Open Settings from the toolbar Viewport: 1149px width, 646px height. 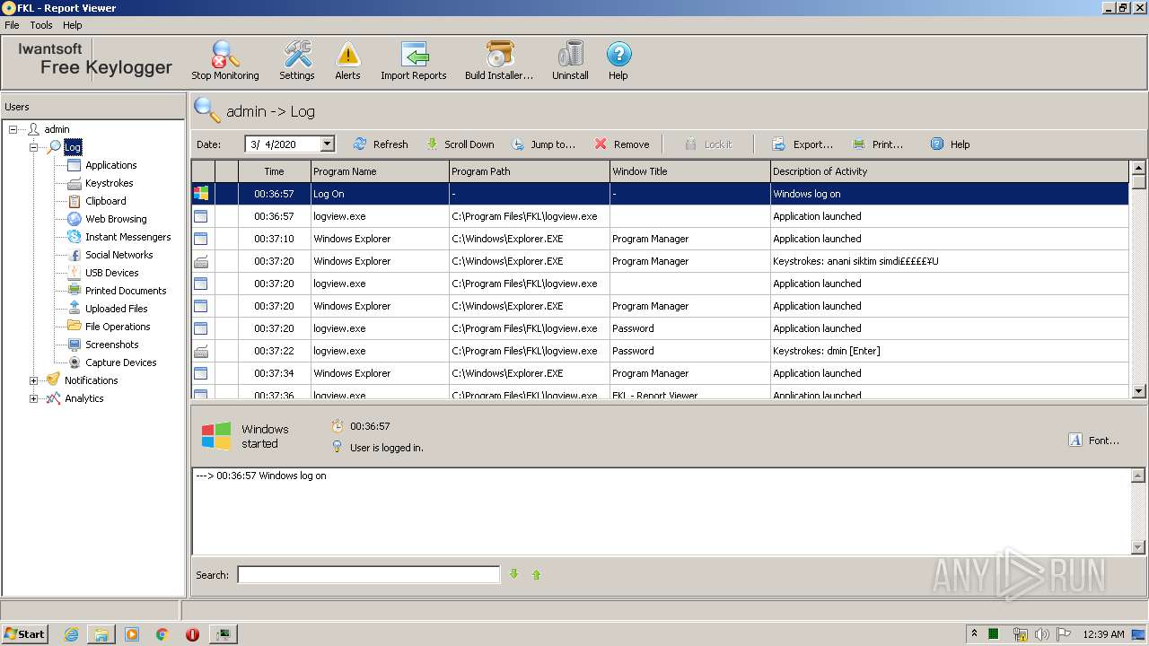(297, 60)
